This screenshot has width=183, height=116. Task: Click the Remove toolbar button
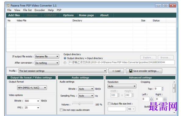[x=32, y=15]
